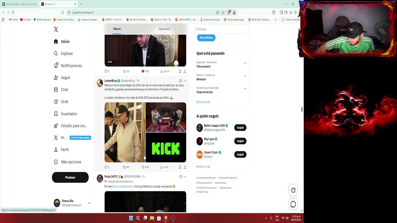Switch to Para ti tab

(117, 29)
